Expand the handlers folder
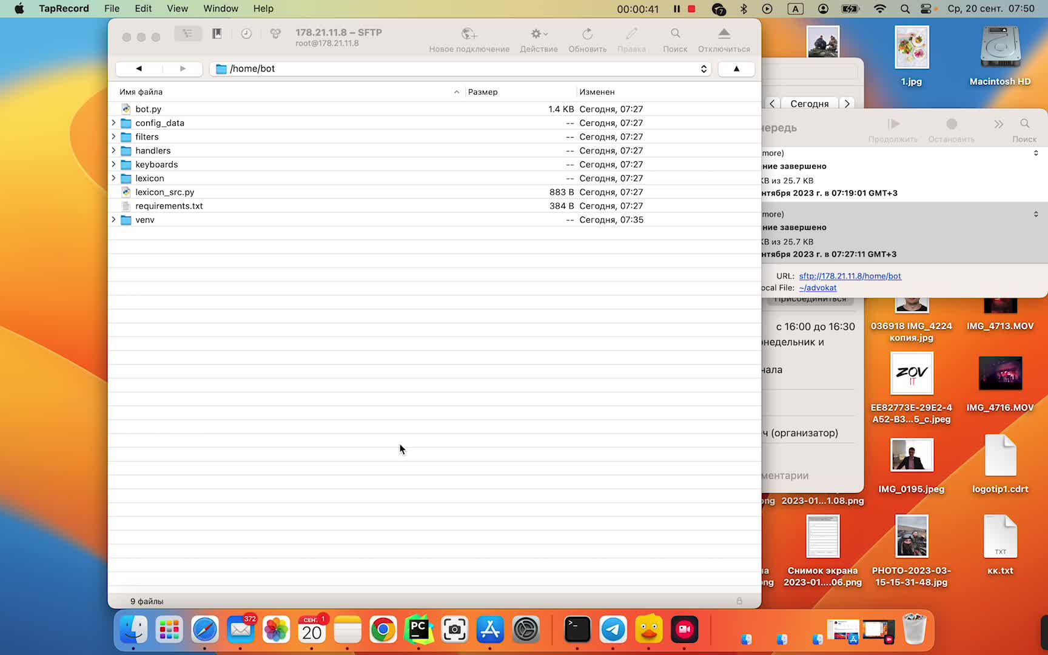 click(113, 150)
